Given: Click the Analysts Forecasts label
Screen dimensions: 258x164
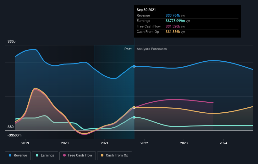Looking at the screenshot, I should pyautogui.click(x=151, y=49).
